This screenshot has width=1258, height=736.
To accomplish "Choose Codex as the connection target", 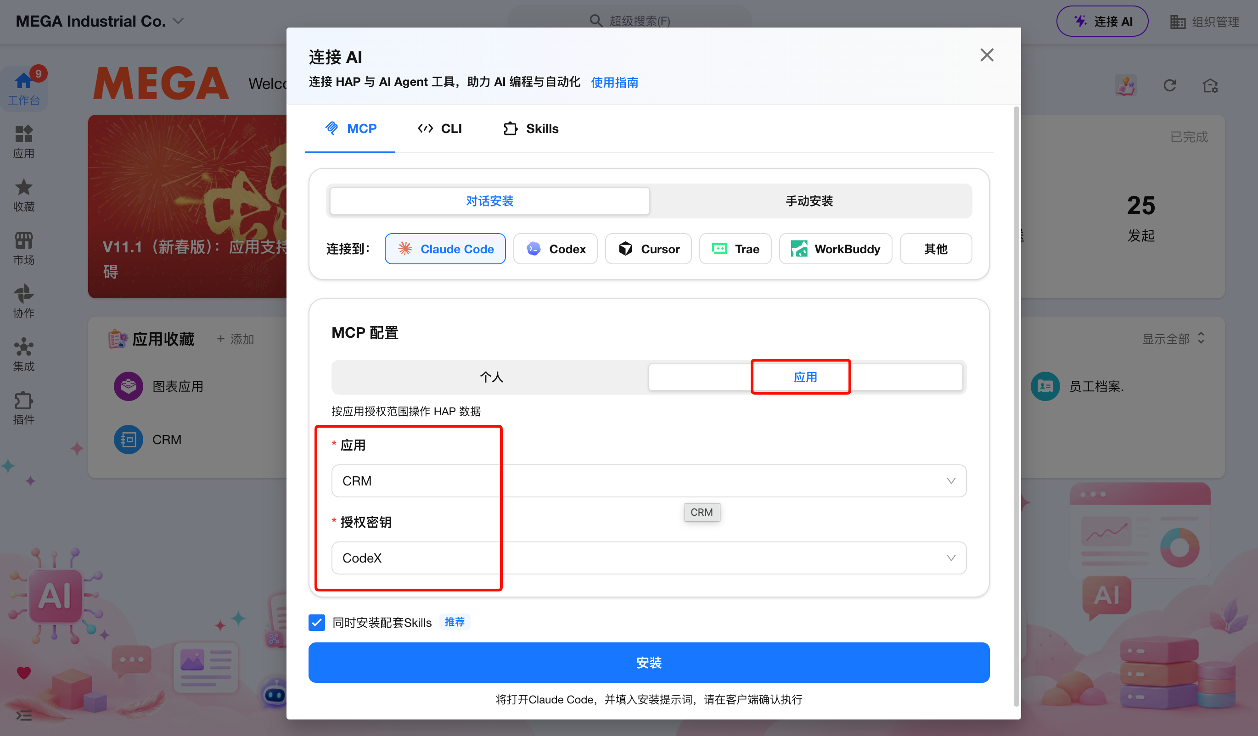I will (x=555, y=249).
